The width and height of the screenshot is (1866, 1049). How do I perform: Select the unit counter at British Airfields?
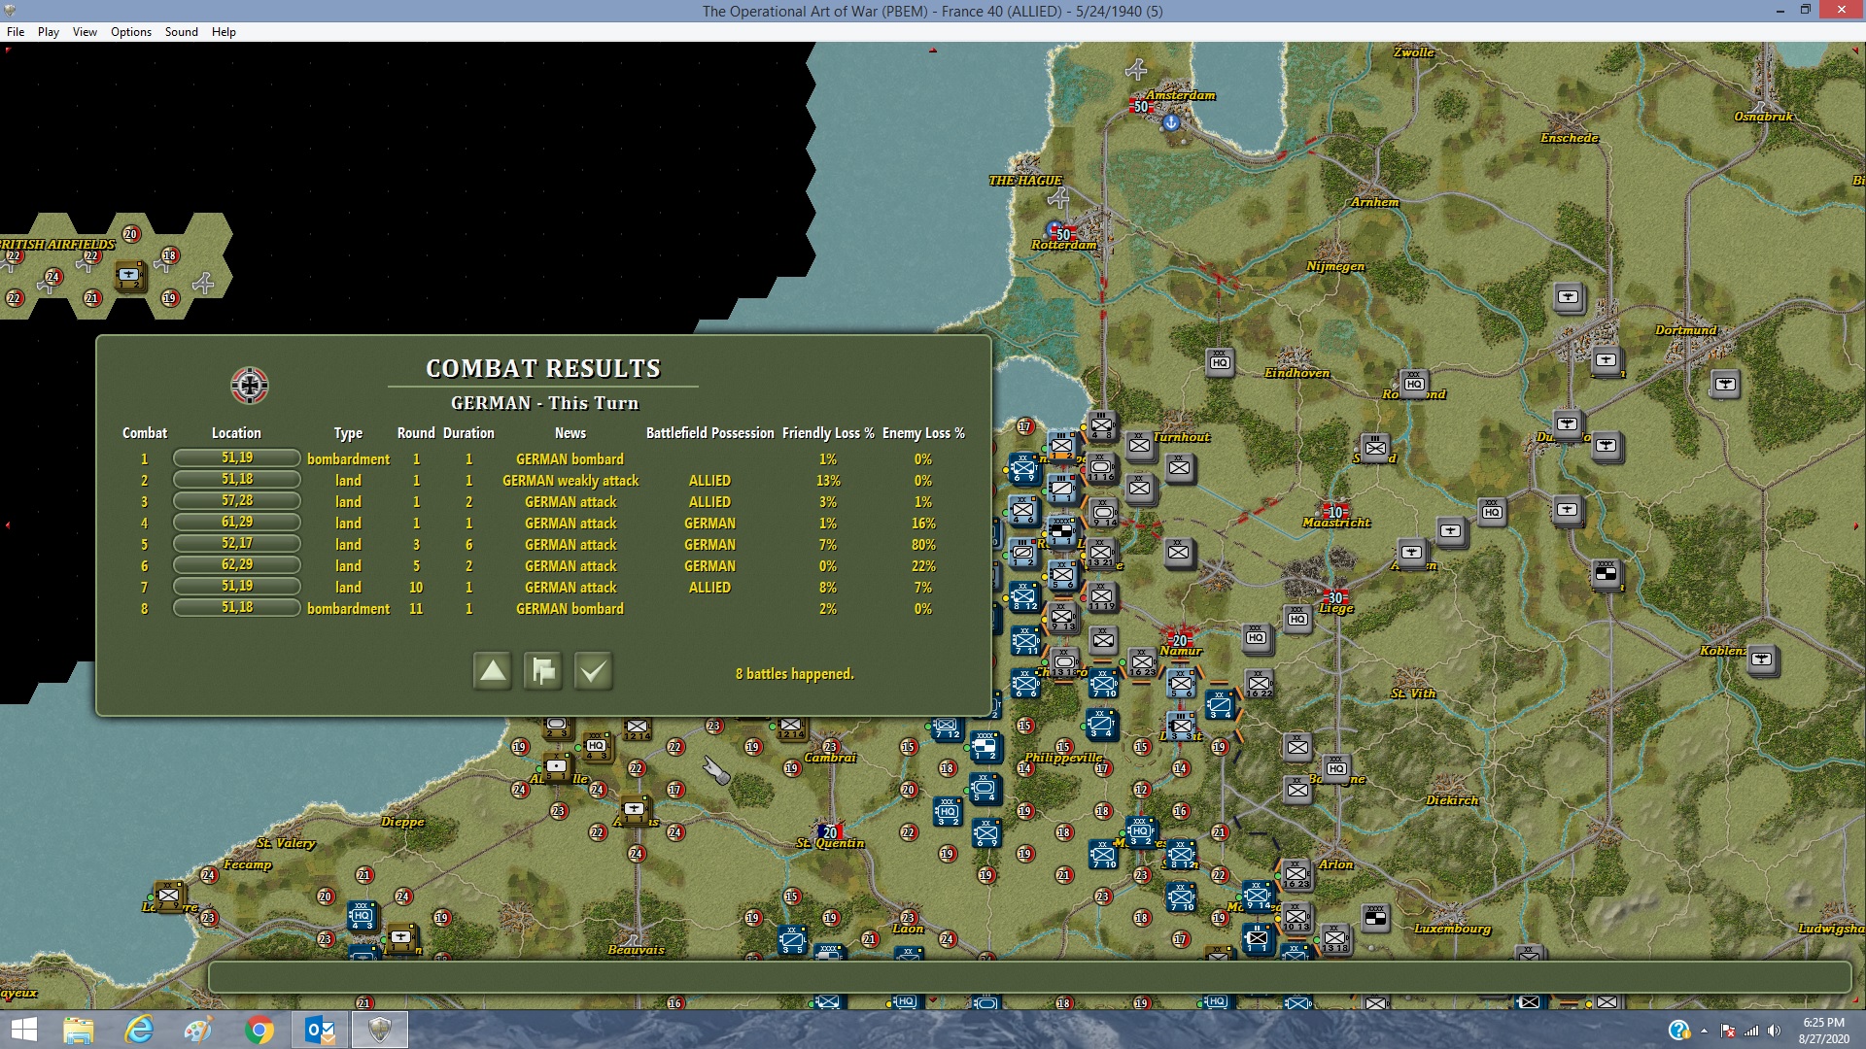pyautogui.click(x=129, y=276)
